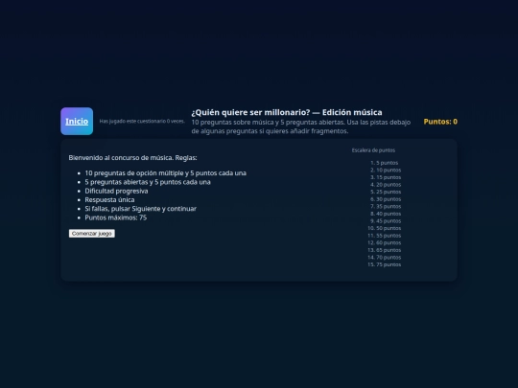Select the rule '10 preguntas de opción múltiple'
This screenshot has width=518, height=388.
pyautogui.click(x=166, y=172)
